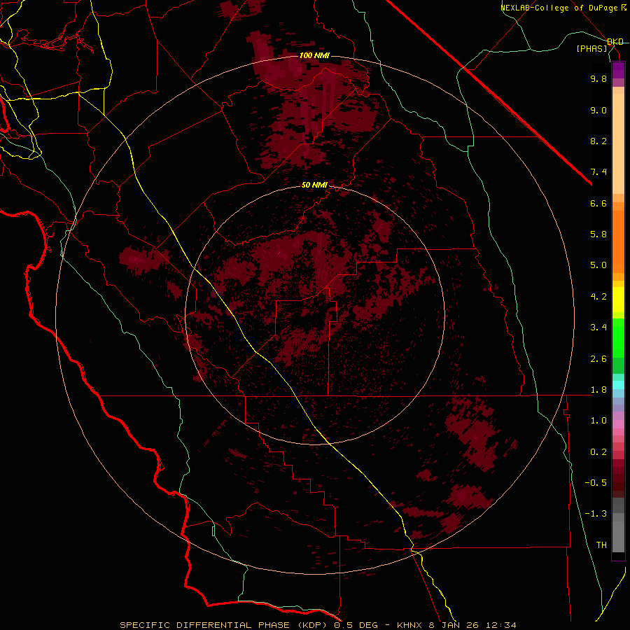Image resolution: width=630 pixels, height=630 pixels.
Task: Pick the light peach band in color bar
Action: pos(618,143)
